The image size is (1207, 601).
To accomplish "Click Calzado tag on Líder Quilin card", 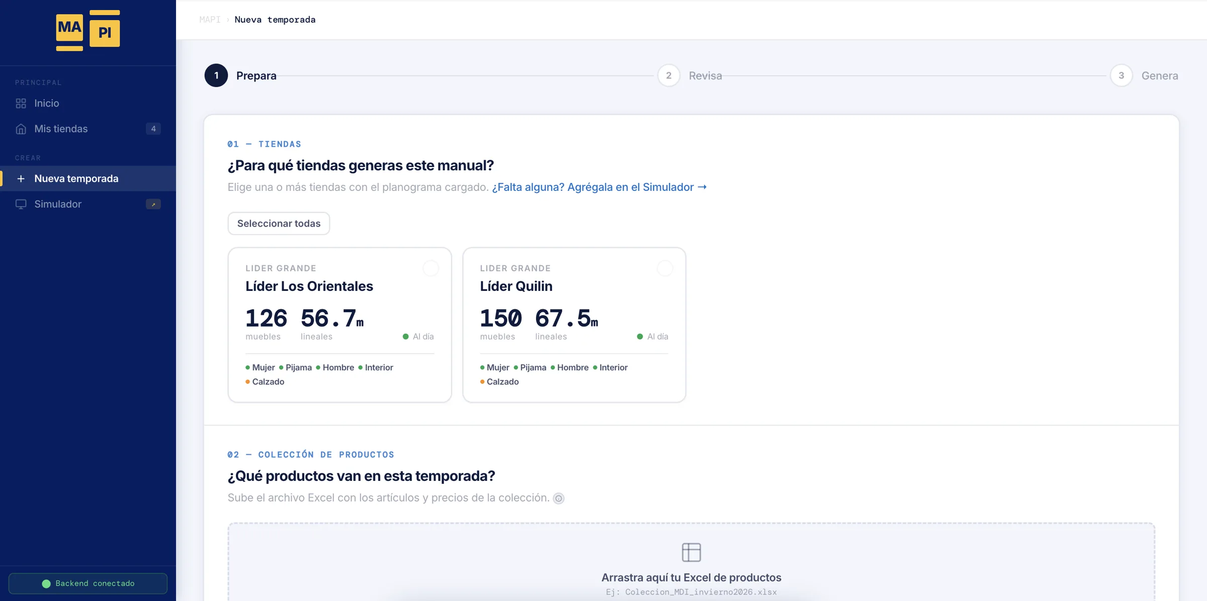I will click(x=499, y=382).
